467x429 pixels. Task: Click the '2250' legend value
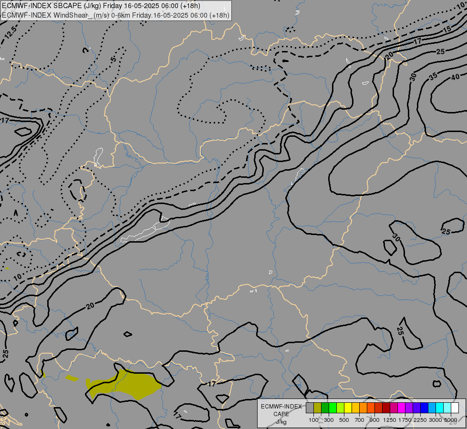(420, 420)
